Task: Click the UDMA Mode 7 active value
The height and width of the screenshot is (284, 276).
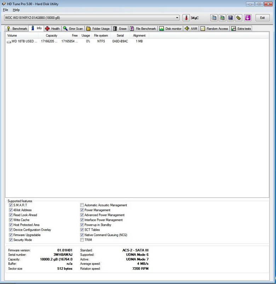Action: tap(137, 259)
